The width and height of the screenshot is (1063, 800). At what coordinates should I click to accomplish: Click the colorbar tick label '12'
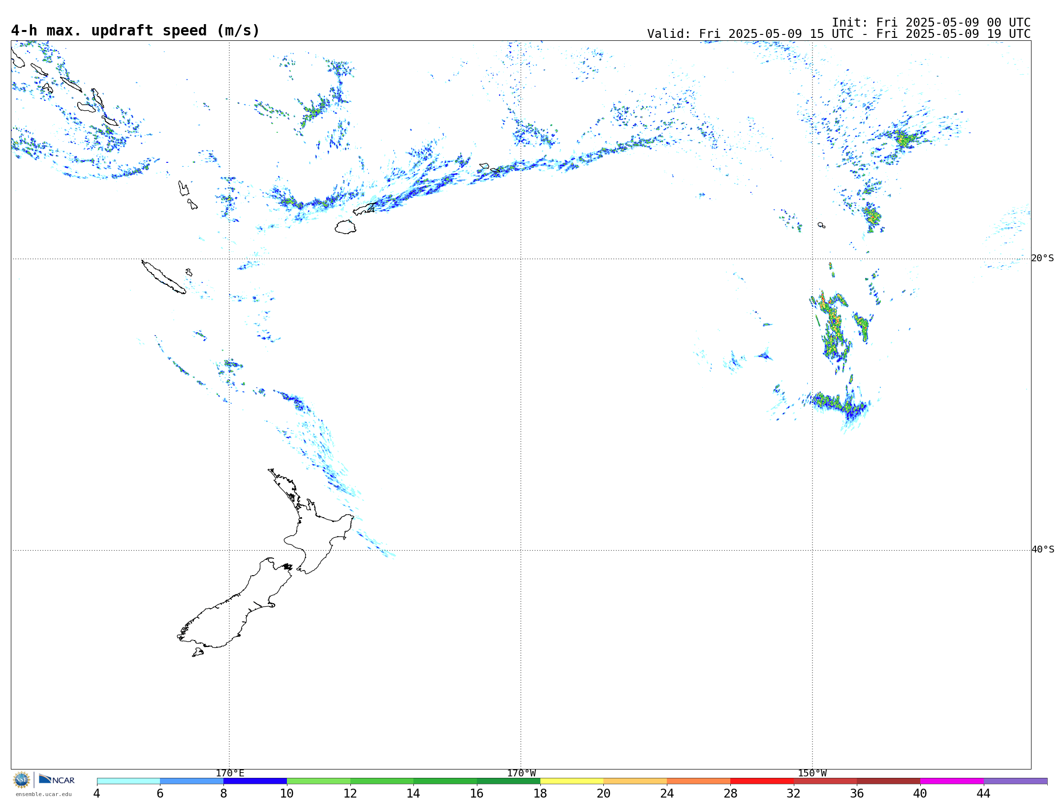(350, 793)
